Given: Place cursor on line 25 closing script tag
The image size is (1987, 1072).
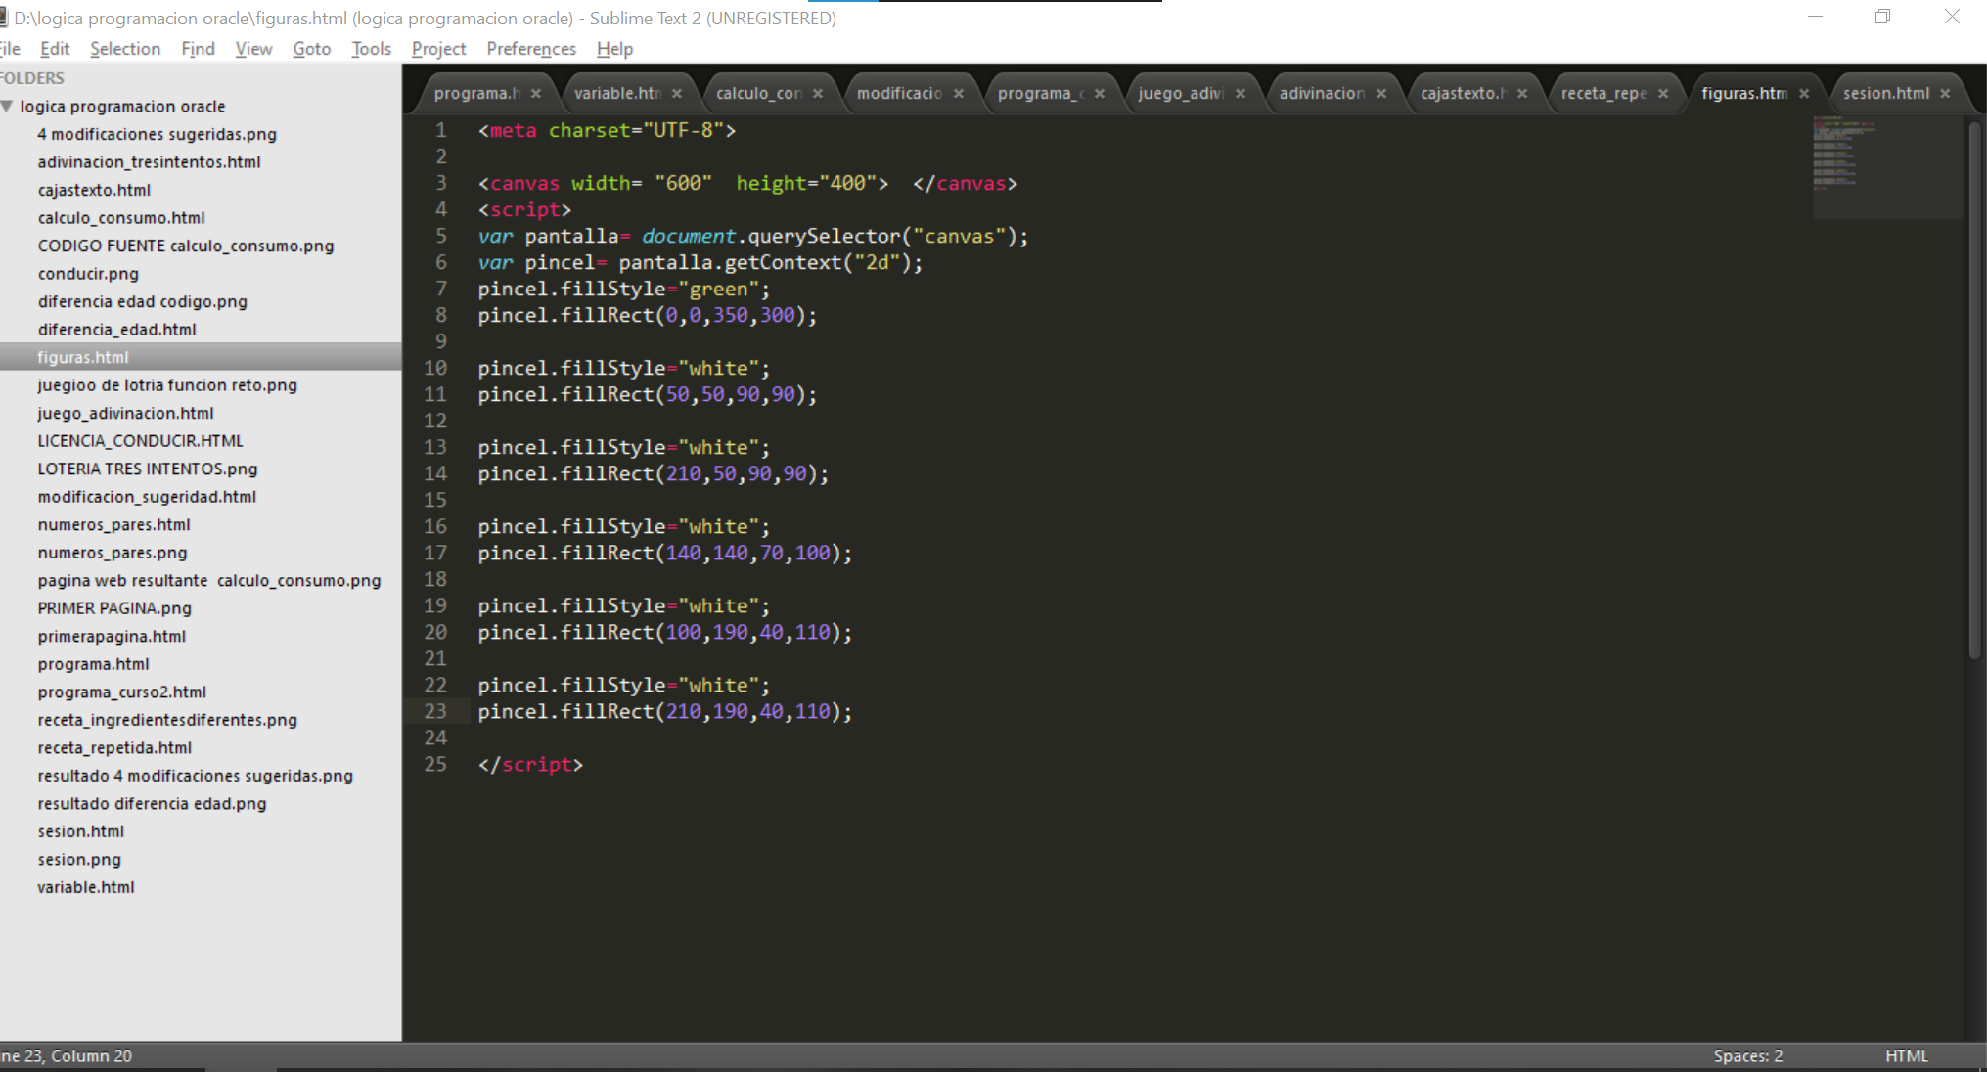Looking at the screenshot, I should (530, 764).
